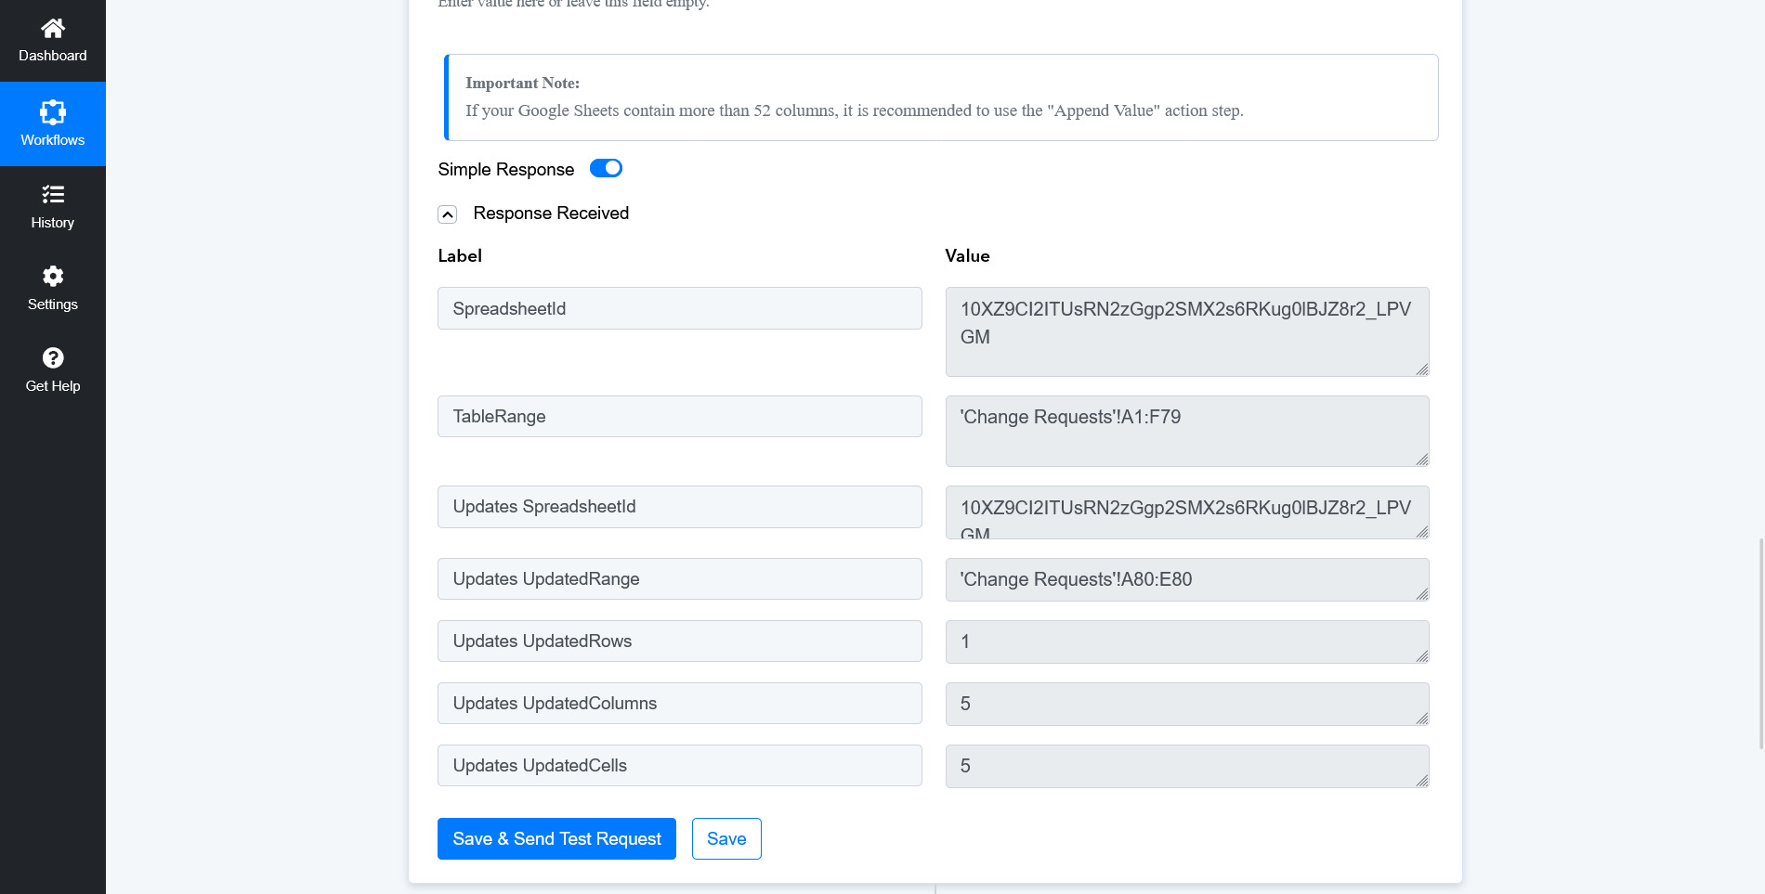Click the Updates UpdatedColumns label field
This screenshot has width=1765, height=894.
point(679,703)
